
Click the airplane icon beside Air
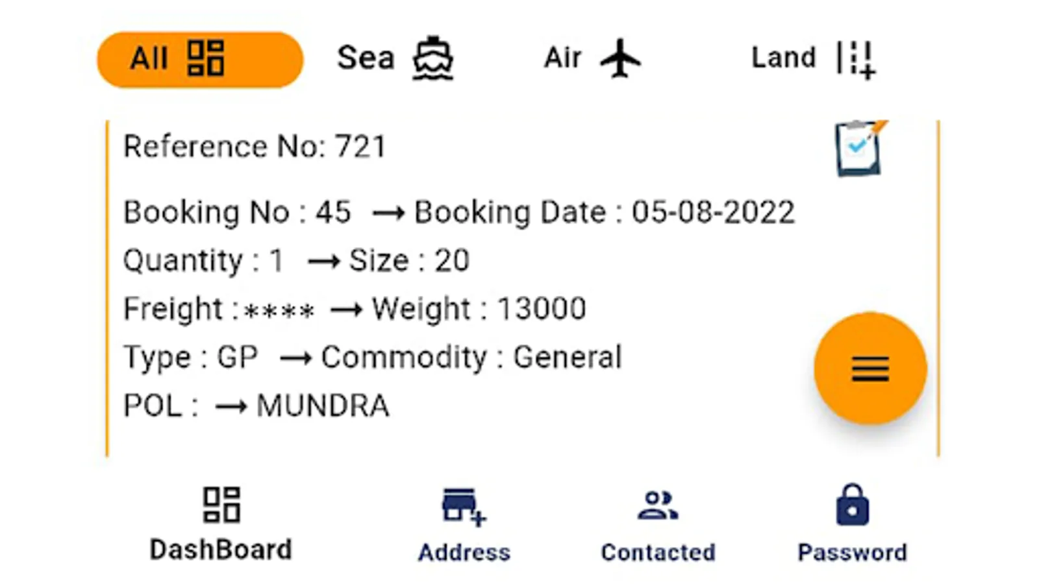pos(620,58)
